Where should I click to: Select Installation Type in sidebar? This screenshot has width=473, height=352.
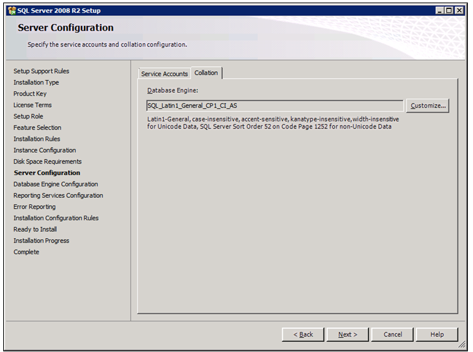point(36,83)
